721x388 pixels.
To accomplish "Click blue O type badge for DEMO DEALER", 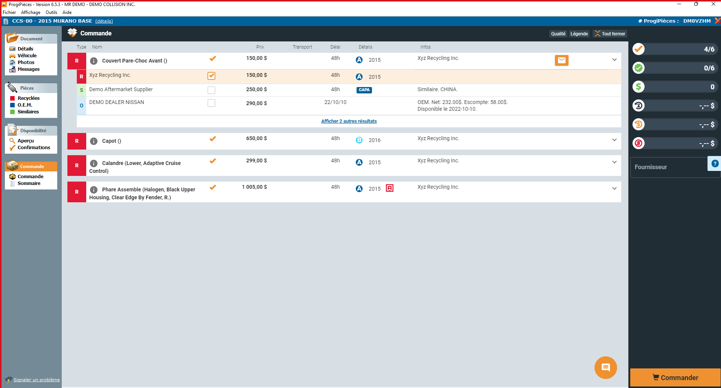I will coord(81,105).
